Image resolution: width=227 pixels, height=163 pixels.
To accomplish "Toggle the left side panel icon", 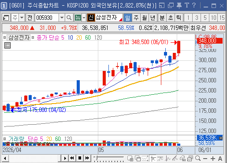I will [x=6, y=18].
